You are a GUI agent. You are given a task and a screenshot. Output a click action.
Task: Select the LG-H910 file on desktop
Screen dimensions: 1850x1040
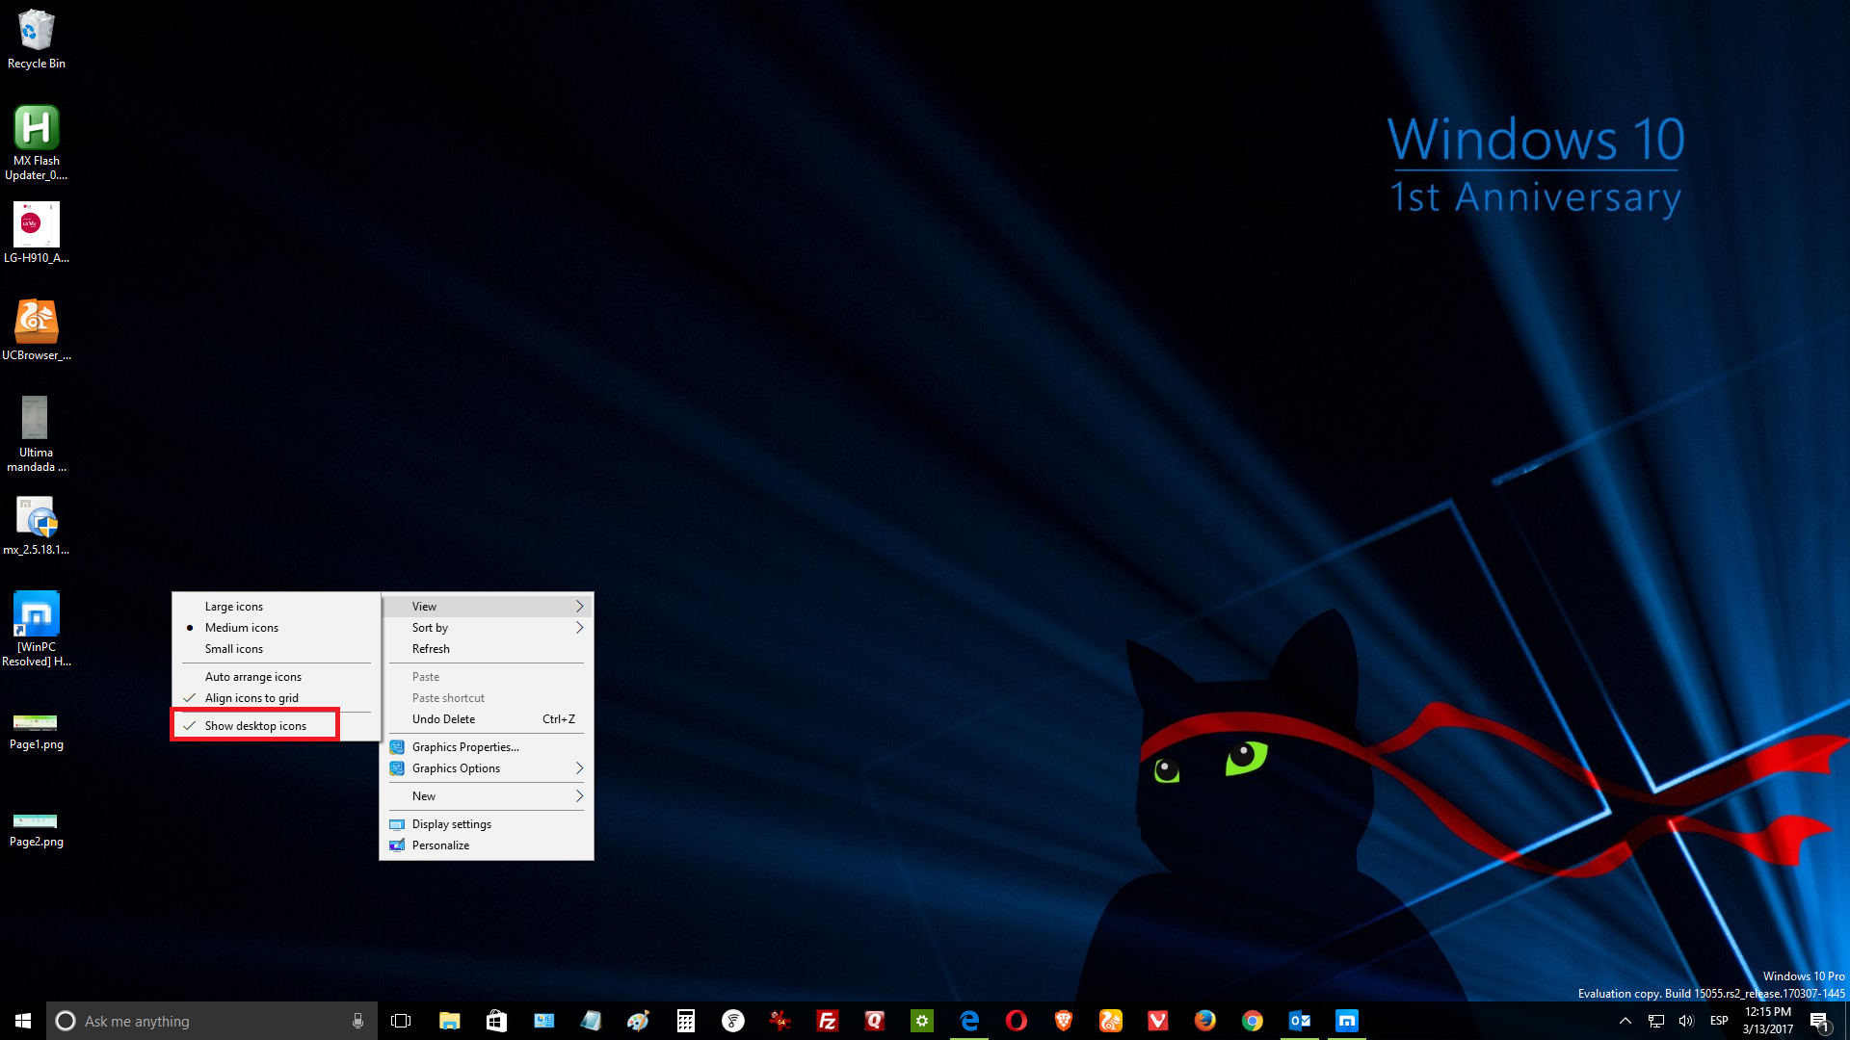click(37, 232)
